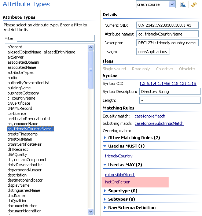Open the extensibleObject link
202x216 pixels.
120,175
